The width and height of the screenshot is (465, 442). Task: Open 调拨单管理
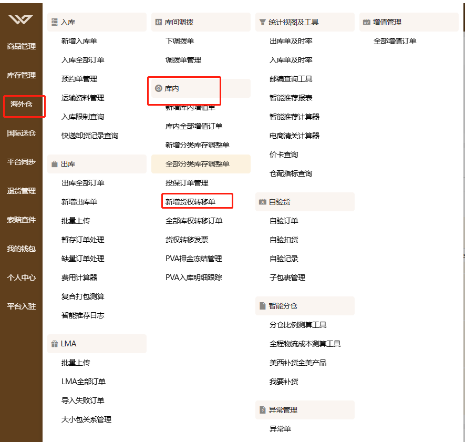click(183, 60)
